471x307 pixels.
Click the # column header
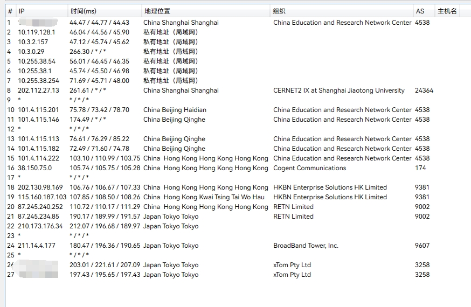(10, 11)
